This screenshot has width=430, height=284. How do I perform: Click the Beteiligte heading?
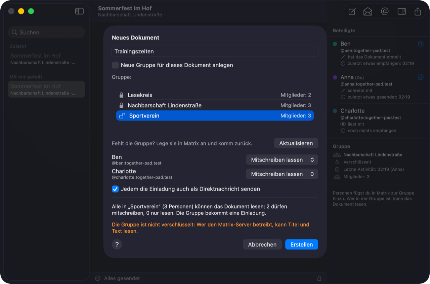[344, 31]
